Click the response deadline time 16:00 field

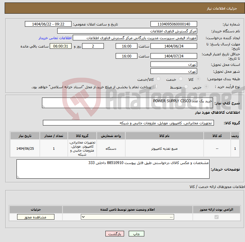coord(127,46)
